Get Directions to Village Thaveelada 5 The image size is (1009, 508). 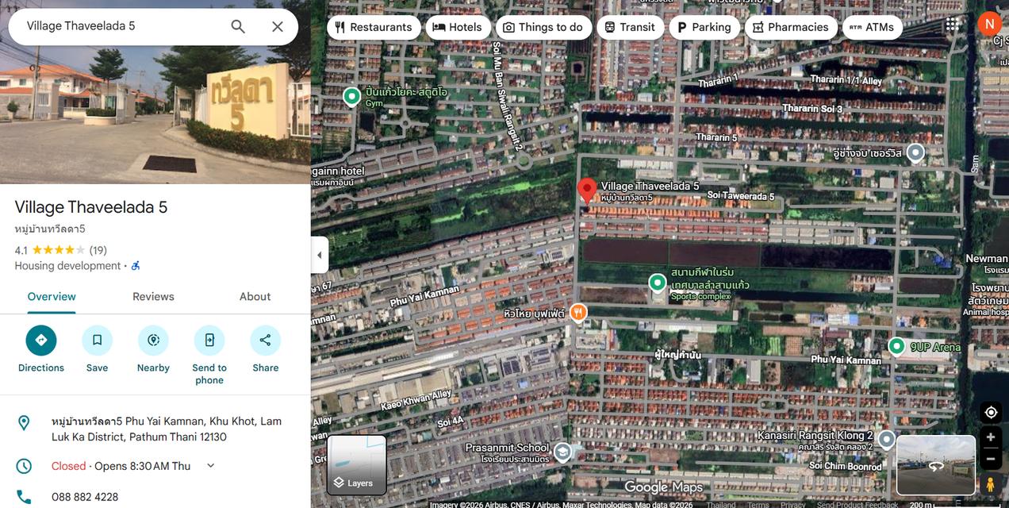point(41,341)
